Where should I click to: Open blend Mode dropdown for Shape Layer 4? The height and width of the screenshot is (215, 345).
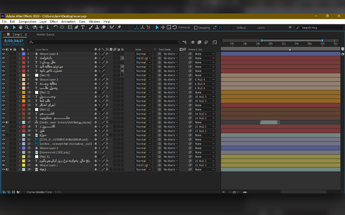click(x=143, y=54)
